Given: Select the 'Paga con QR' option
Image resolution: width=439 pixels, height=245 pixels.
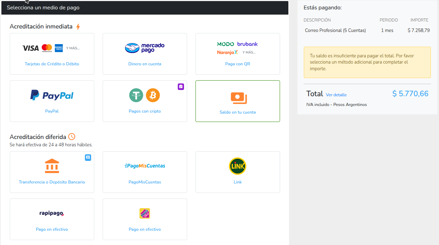Looking at the screenshot, I should 238,64.
